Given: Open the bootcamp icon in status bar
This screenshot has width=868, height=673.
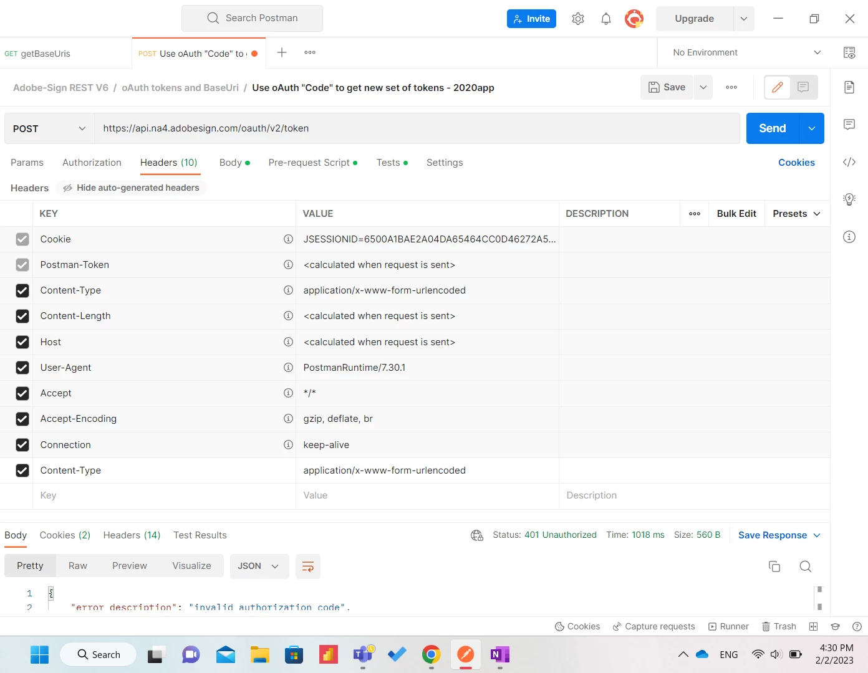Looking at the screenshot, I should click(x=836, y=626).
